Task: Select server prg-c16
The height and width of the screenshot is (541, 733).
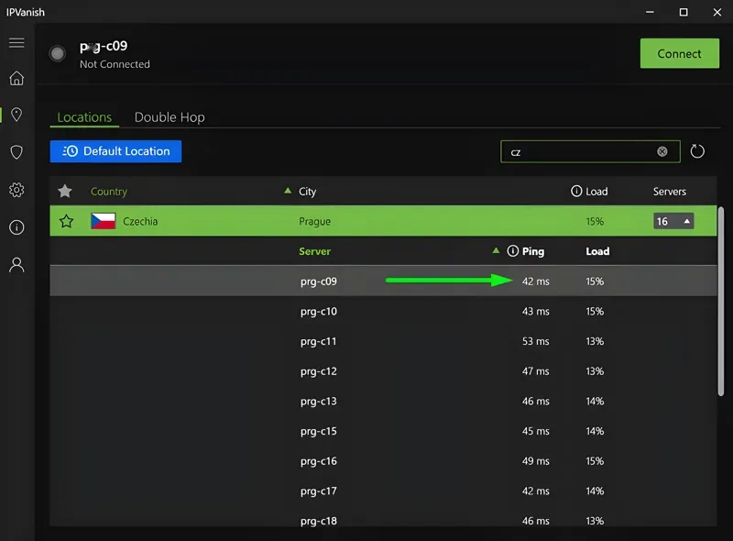Action: click(x=383, y=460)
